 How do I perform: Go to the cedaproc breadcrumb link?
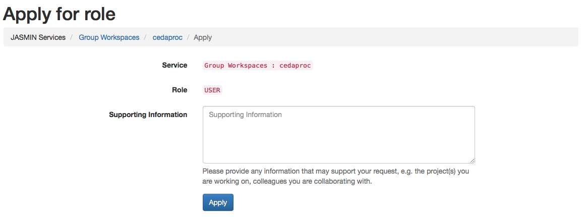[167, 37]
